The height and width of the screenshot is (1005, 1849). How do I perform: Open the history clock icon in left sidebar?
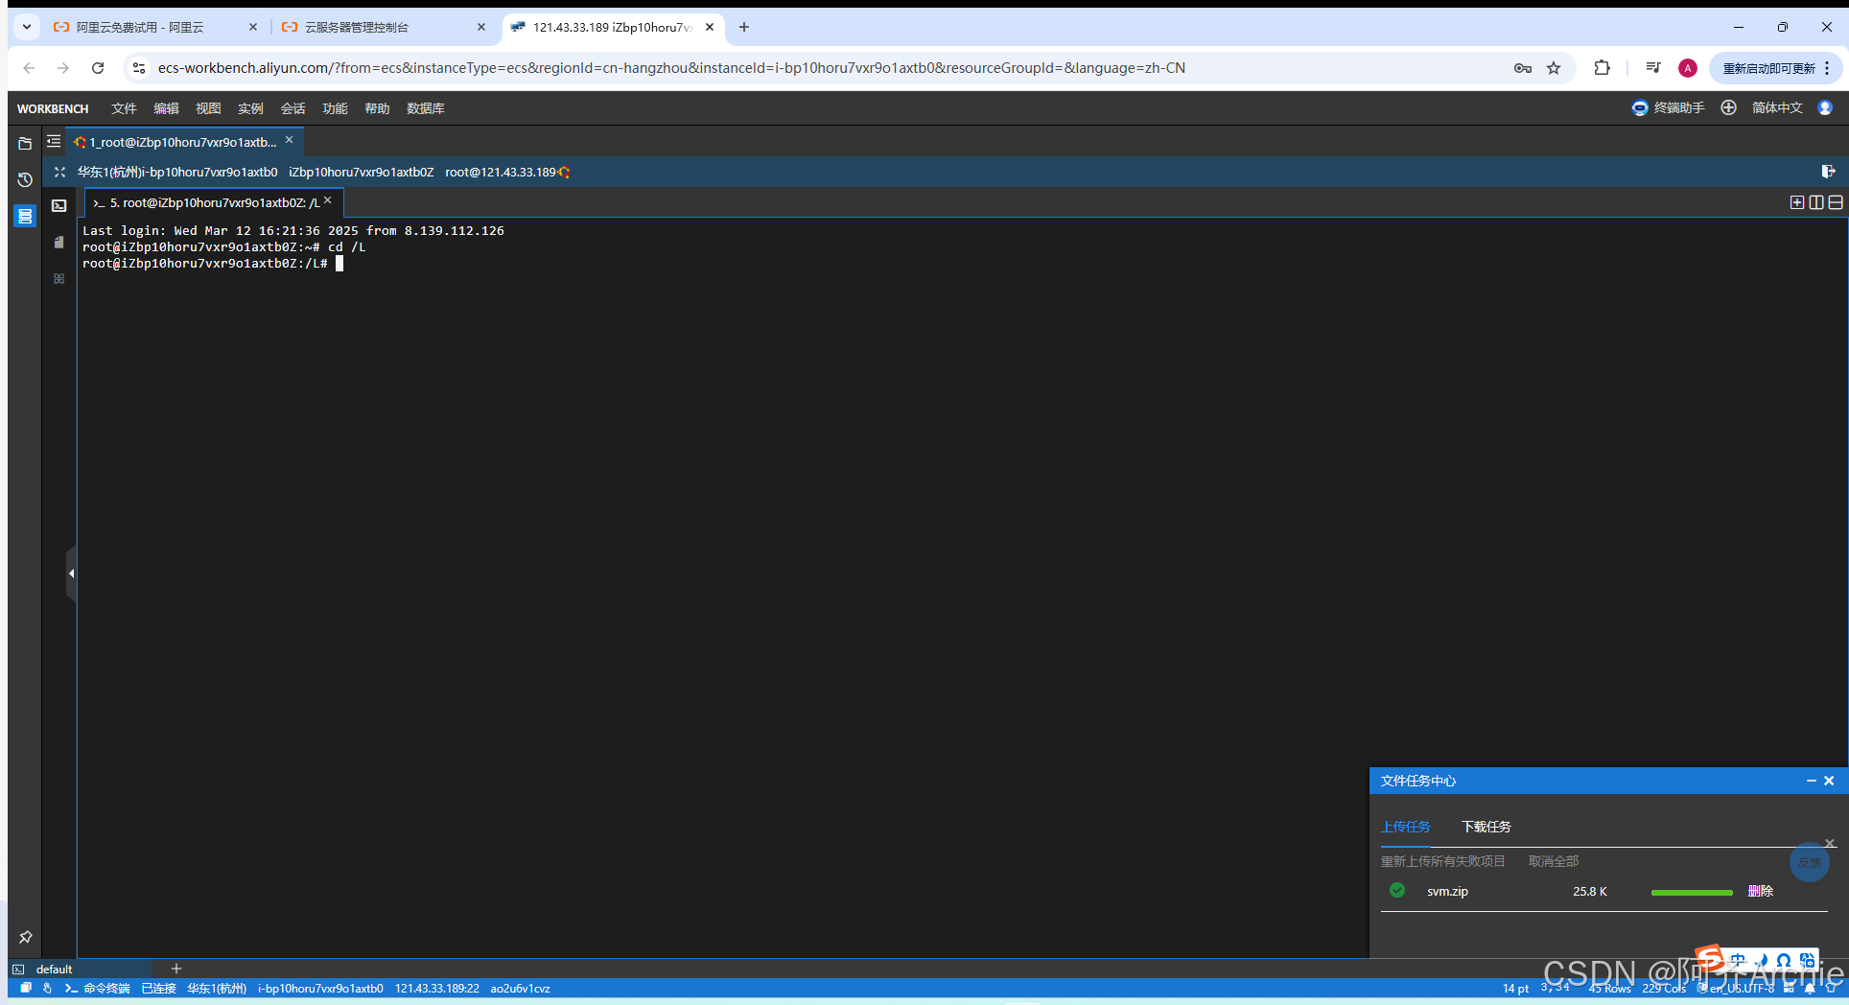coord(25,179)
